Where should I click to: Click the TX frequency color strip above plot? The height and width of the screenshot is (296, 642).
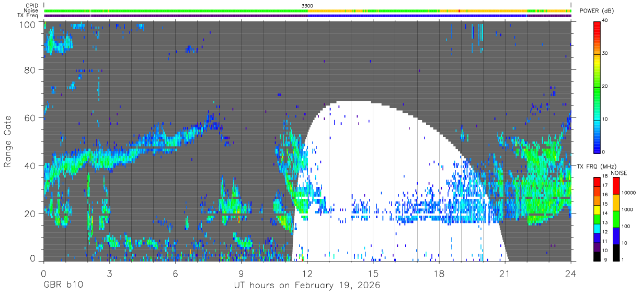click(307, 16)
